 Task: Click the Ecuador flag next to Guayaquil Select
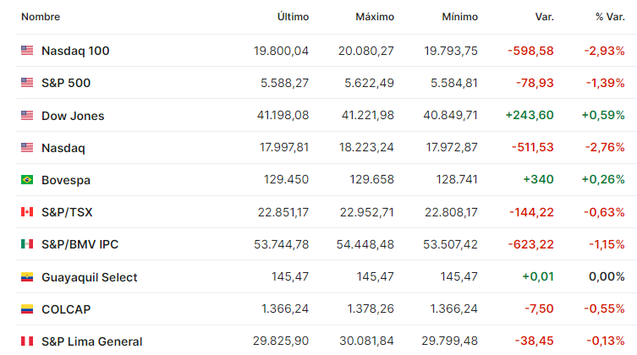tap(27, 276)
